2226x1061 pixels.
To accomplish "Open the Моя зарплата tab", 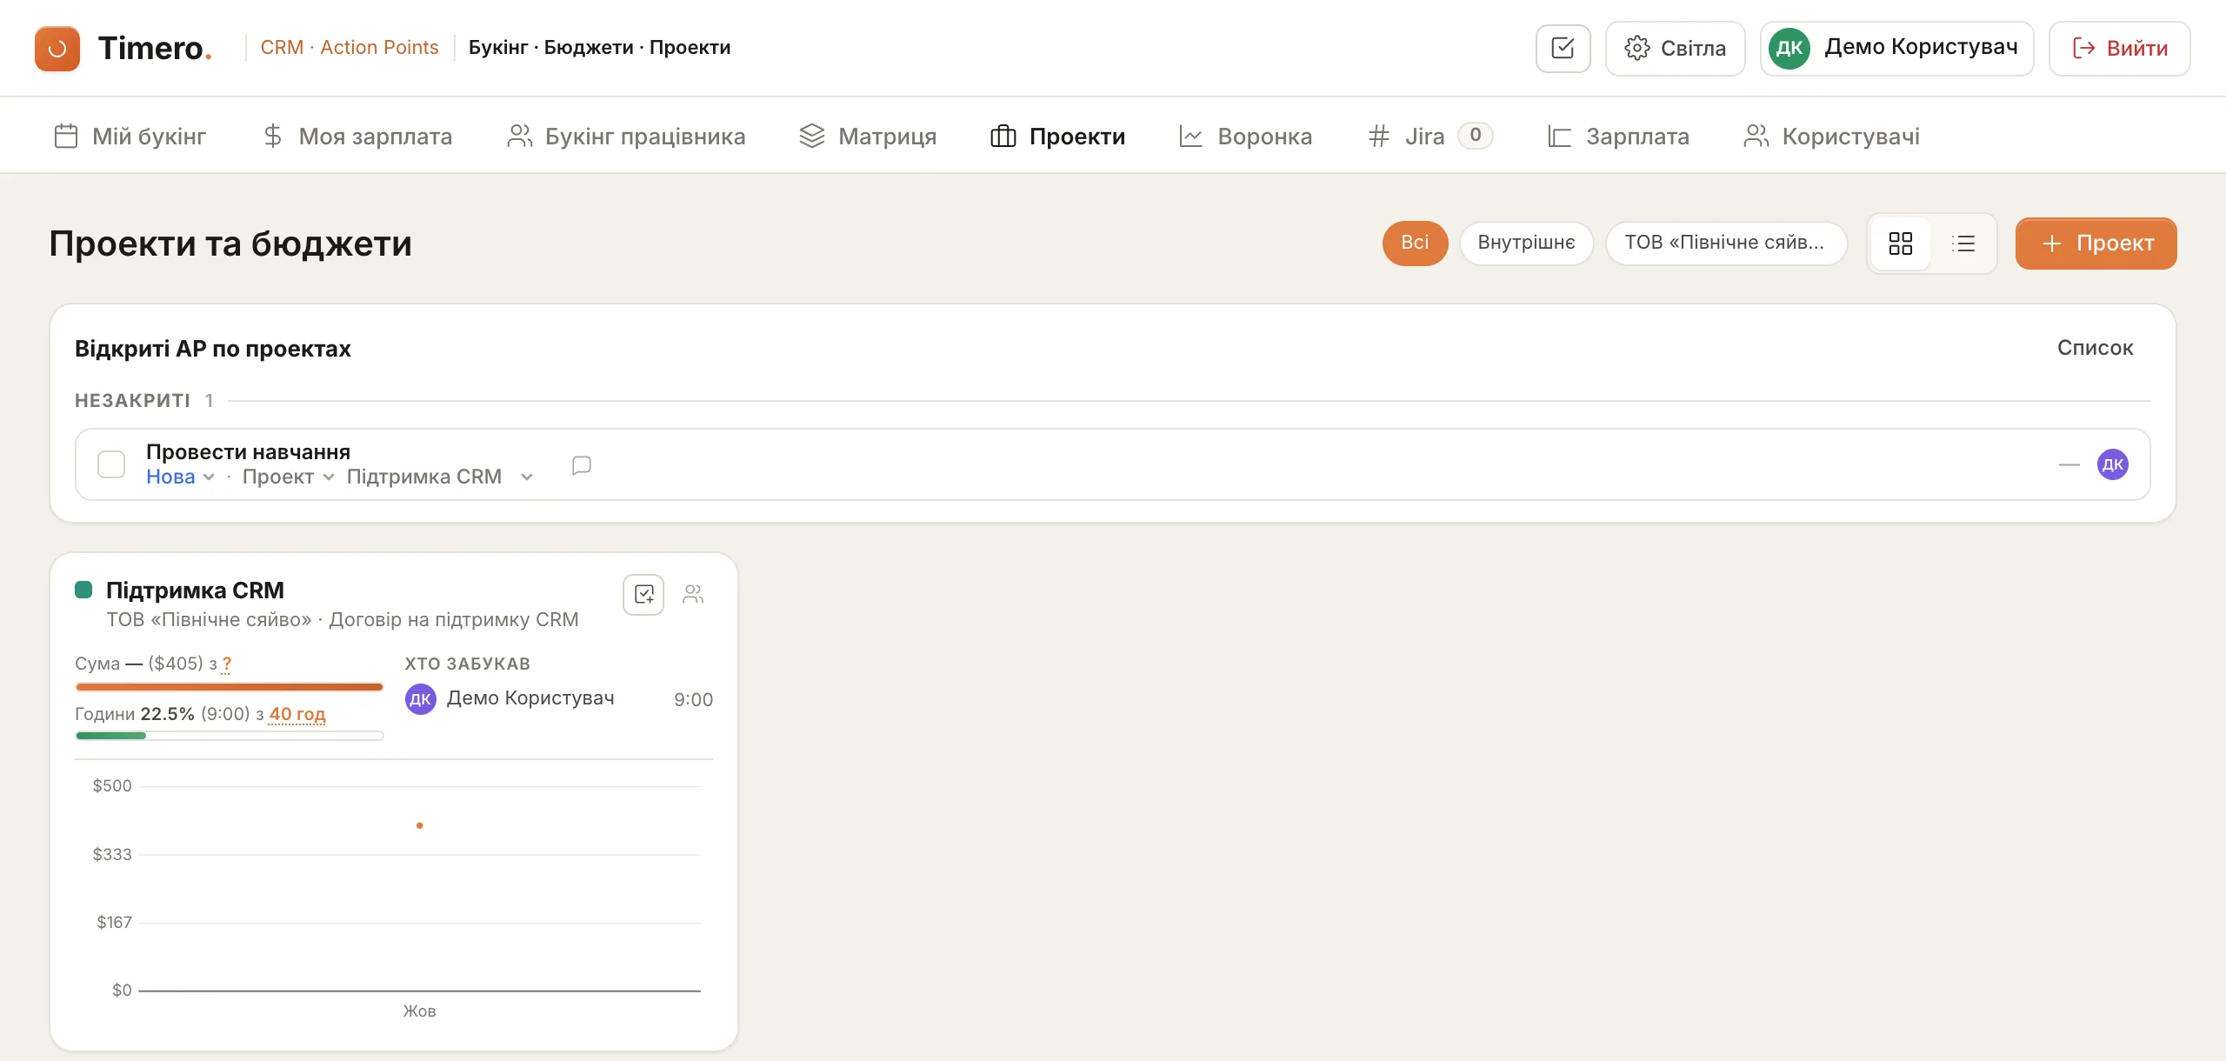I will [x=357, y=136].
